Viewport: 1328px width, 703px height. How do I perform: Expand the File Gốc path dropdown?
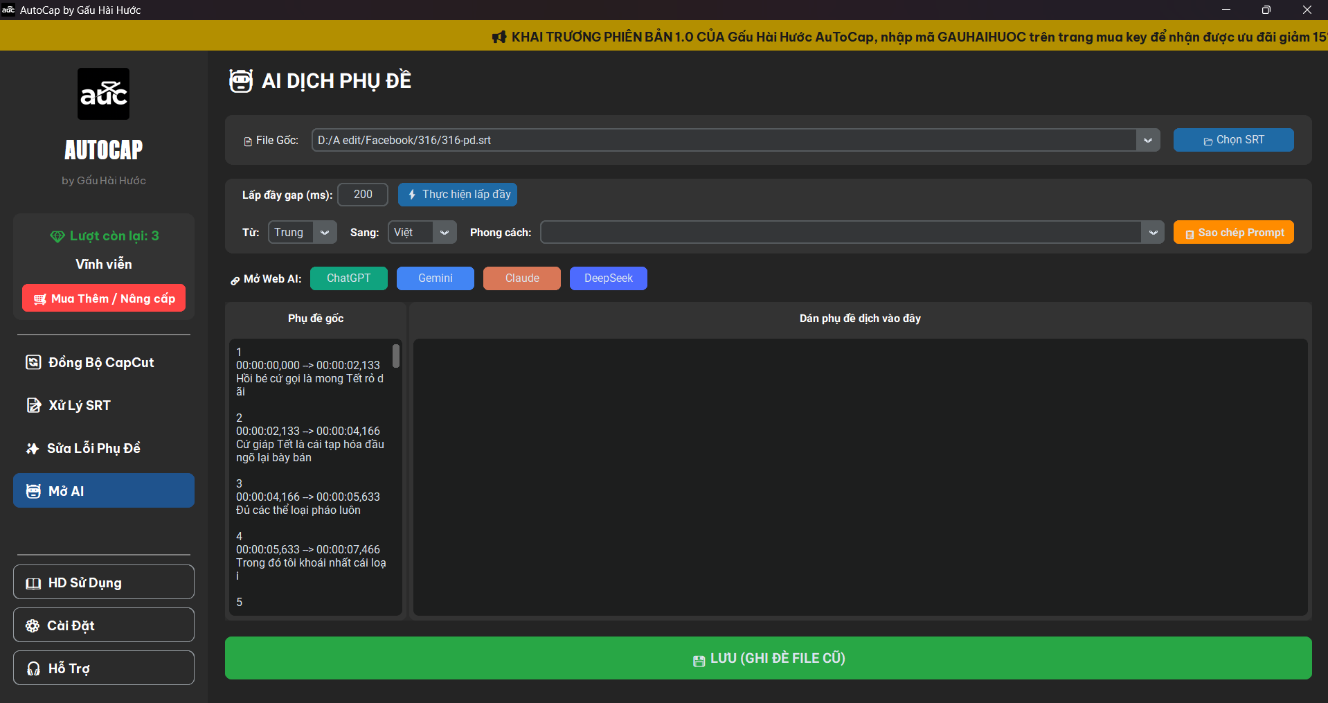point(1148,140)
